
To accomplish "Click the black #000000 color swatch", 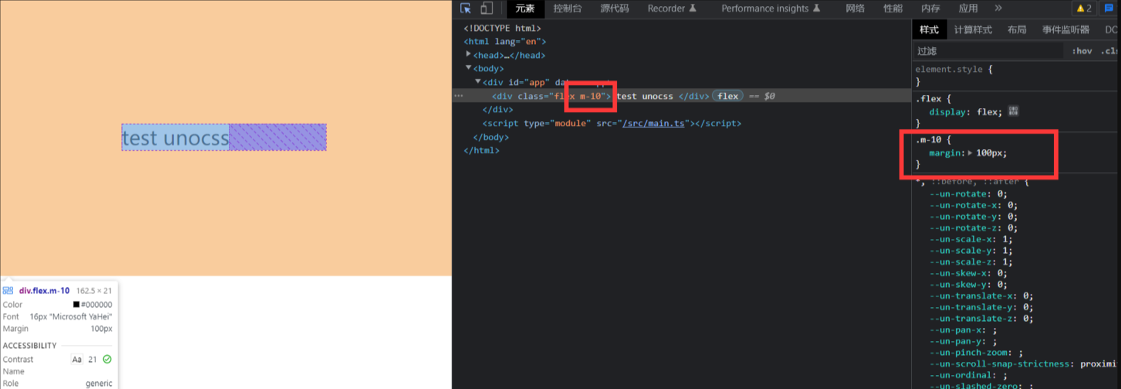I will pyautogui.click(x=76, y=305).
